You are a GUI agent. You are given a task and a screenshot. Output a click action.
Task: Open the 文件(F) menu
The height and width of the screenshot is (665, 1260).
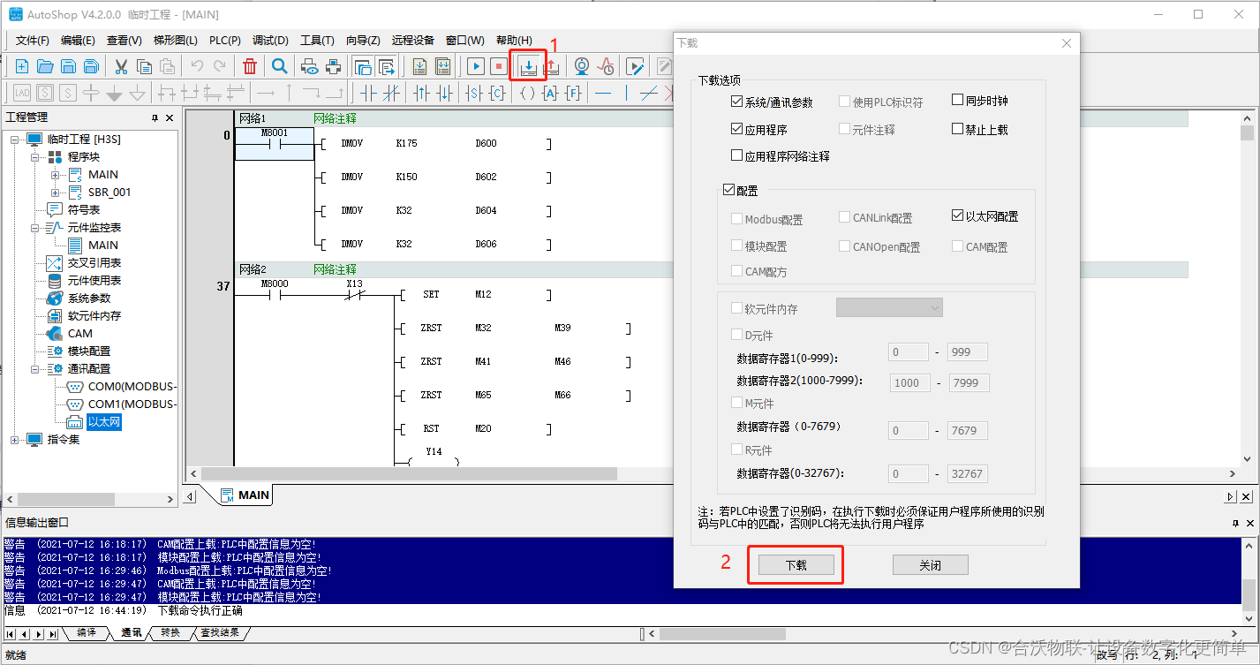32,40
